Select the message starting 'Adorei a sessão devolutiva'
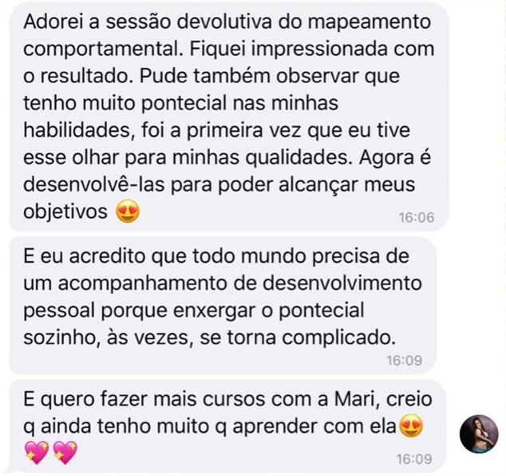The width and height of the screenshot is (506, 476). pyautogui.click(x=229, y=118)
